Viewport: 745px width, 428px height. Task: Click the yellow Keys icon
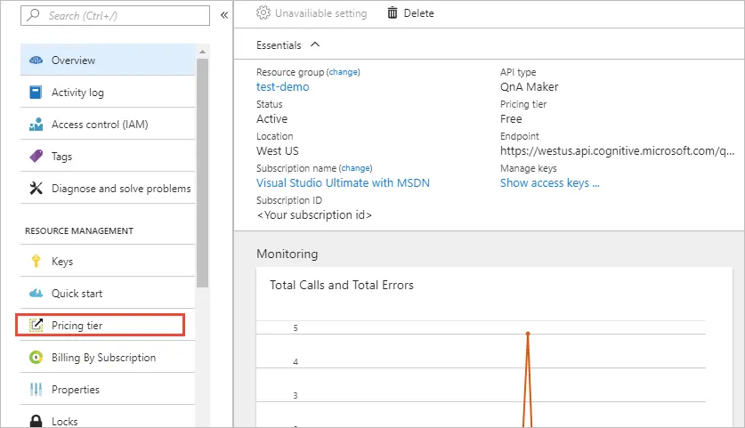36,262
